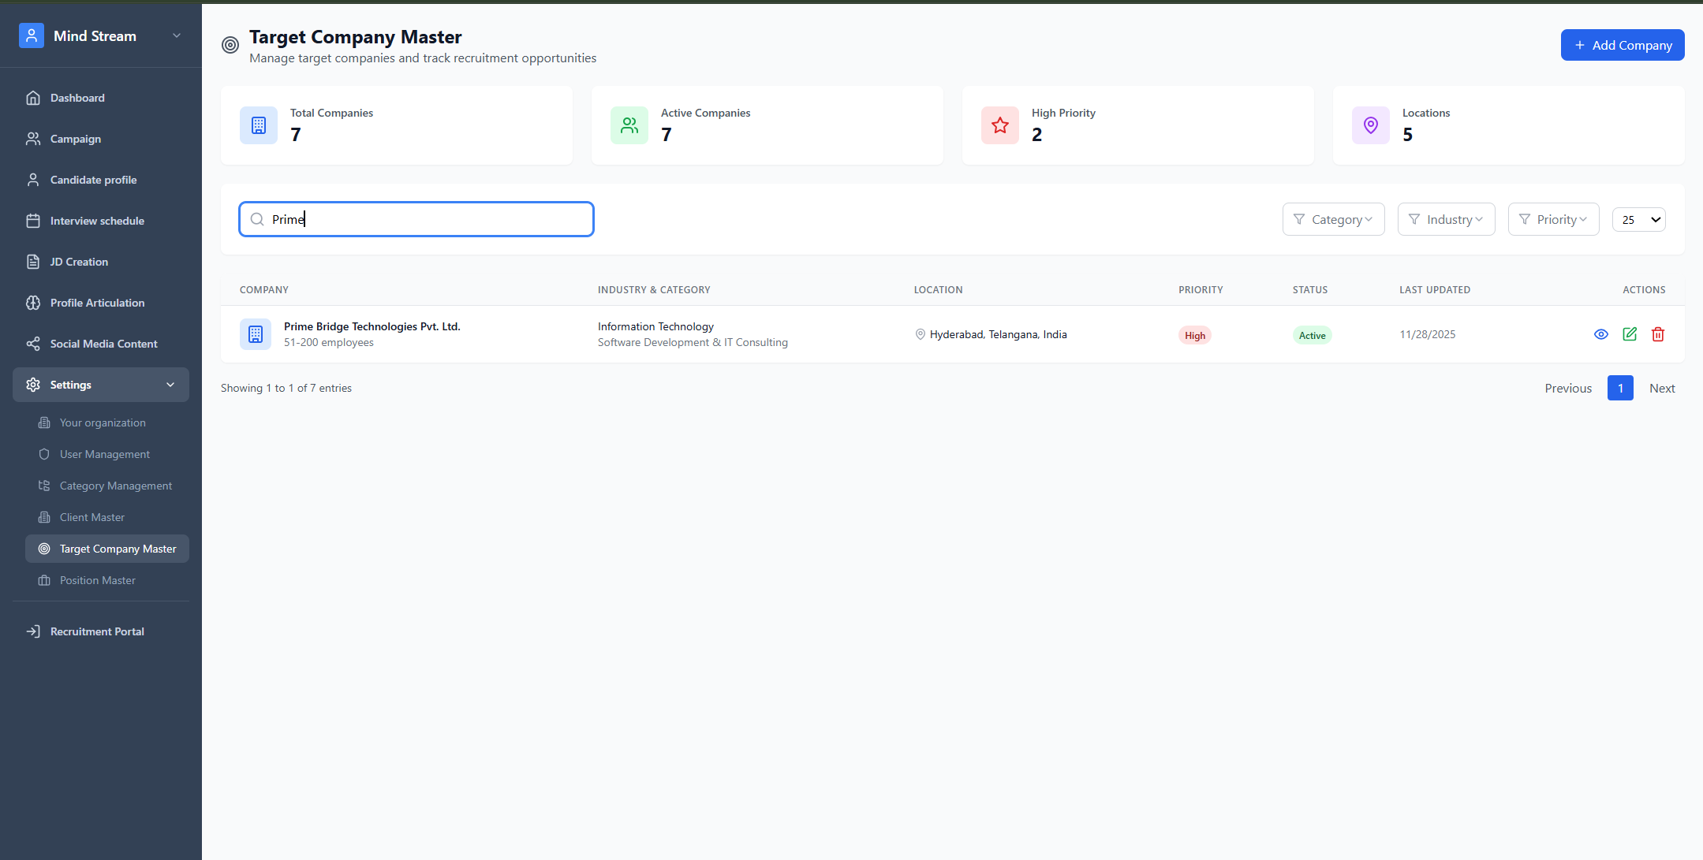Image resolution: width=1703 pixels, height=860 pixels.
Task: Click the Add Company button
Action: (x=1622, y=45)
